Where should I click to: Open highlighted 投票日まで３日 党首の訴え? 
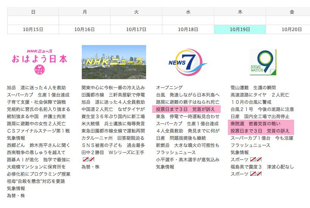[260, 131]
